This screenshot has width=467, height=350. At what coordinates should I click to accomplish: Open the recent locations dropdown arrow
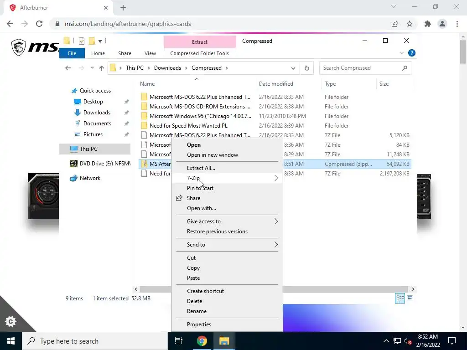tap(92, 68)
